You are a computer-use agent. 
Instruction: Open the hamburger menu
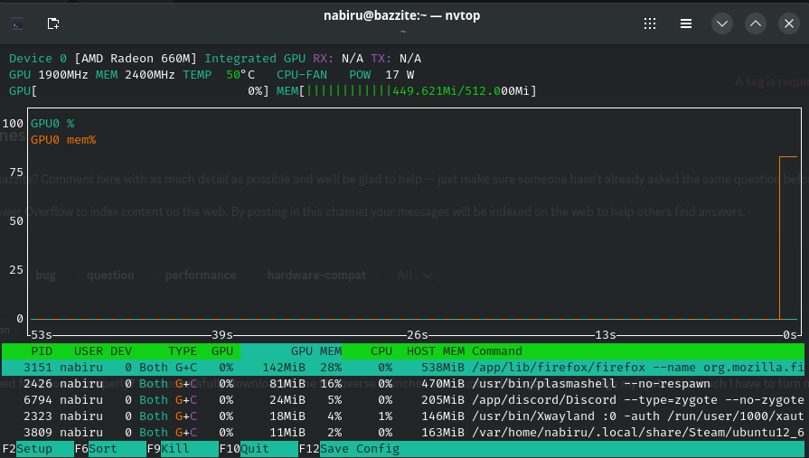point(686,23)
